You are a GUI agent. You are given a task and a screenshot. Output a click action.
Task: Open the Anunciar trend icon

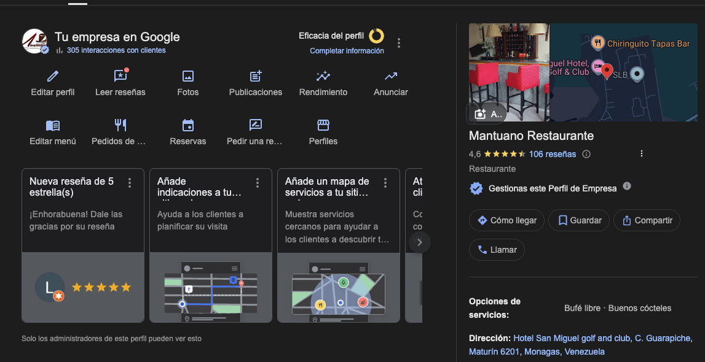point(391,76)
